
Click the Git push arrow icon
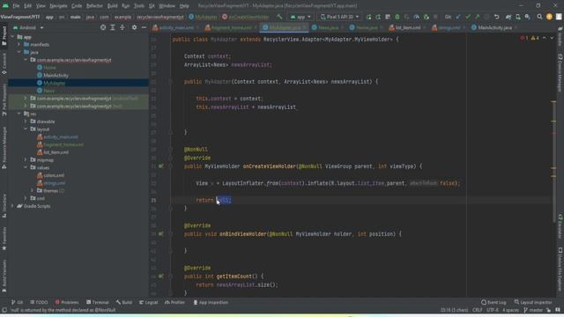tap(478, 17)
